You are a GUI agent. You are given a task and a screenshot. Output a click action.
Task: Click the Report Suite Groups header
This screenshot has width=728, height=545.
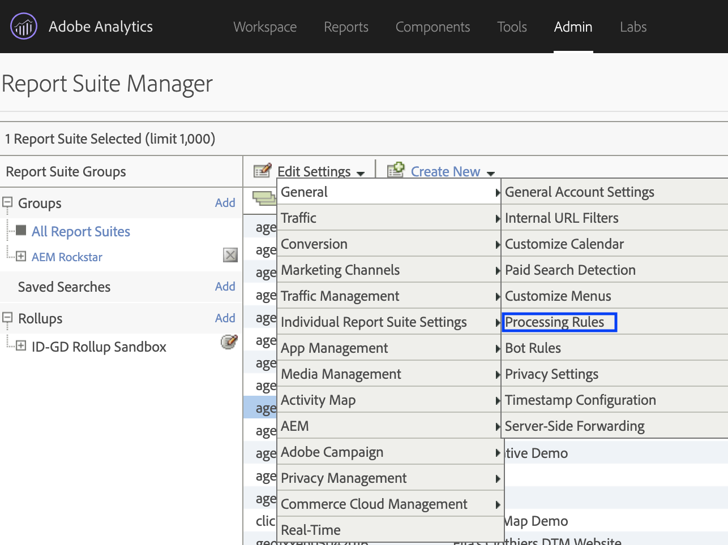click(x=66, y=171)
